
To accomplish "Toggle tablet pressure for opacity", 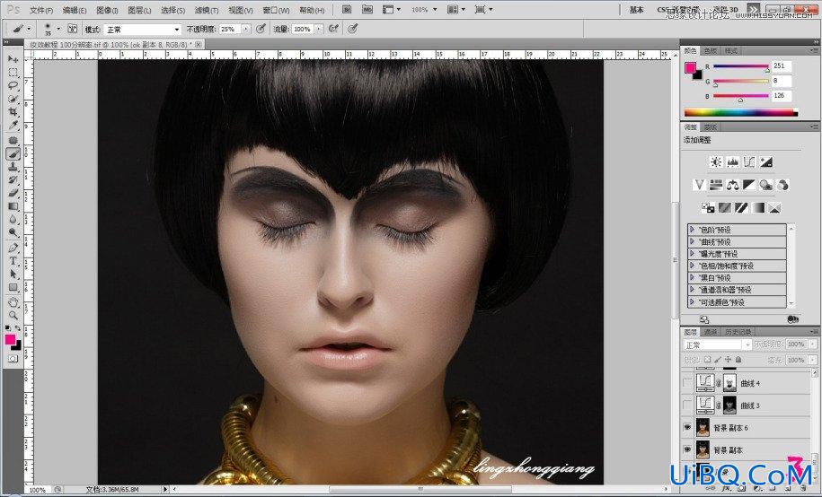I will (261, 29).
